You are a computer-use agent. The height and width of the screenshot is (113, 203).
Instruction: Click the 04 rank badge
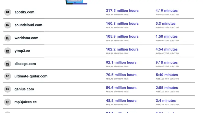coord(8,51)
